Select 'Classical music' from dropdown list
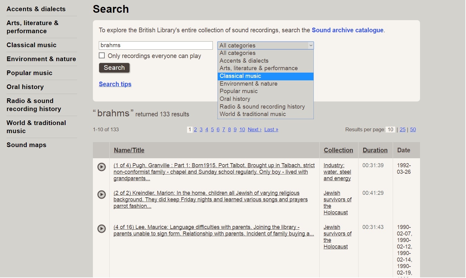This screenshot has width=466, height=278. (x=240, y=76)
